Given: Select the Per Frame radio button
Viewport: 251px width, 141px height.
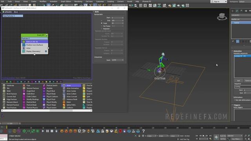Looking at the screenshot, I should tap(102, 26).
